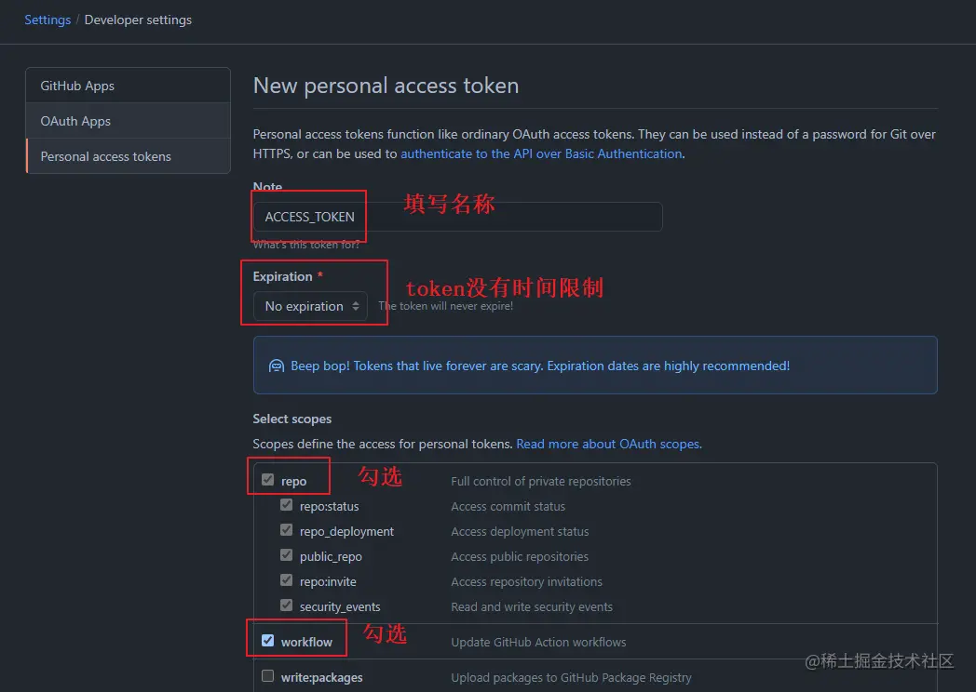Click the 'Access deployment status' description
The width and height of the screenshot is (976, 692).
[520, 532]
